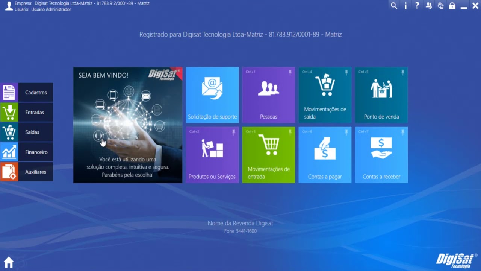Minimize the DigiSat window
This screenshot has height=271, width=481.
[464, 7]
